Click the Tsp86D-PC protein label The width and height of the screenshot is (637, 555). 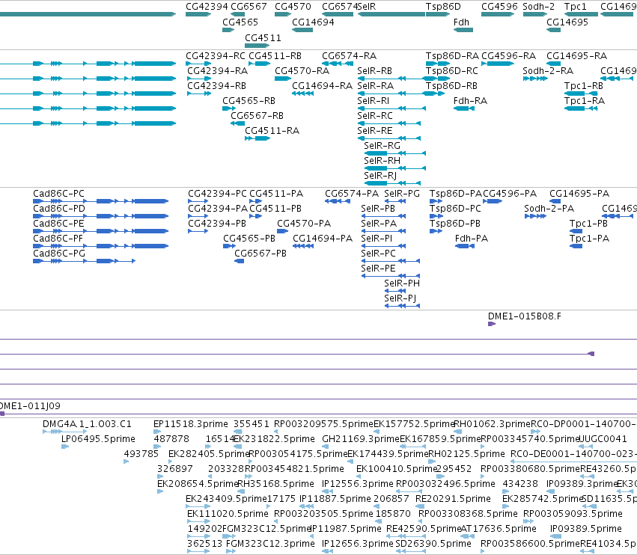[x=455, y=208]
